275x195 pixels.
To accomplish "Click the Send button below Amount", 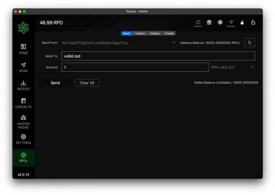I will tap(55, 83).
